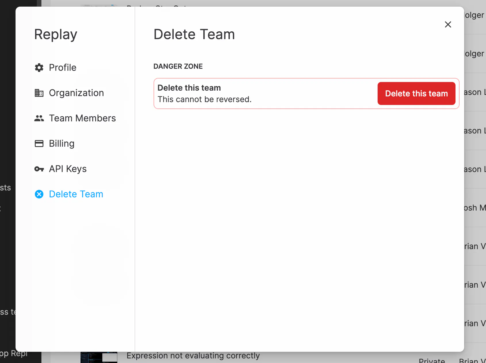486x363 pixels.
Task: Click the blue Delete Team circle icon
Action: pyautogui.click(x=39, y=194)
